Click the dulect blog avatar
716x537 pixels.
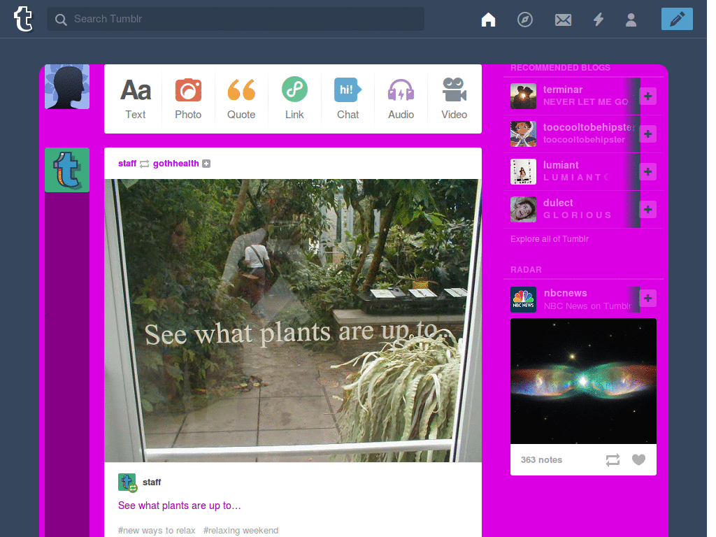[x=523, y=210]
